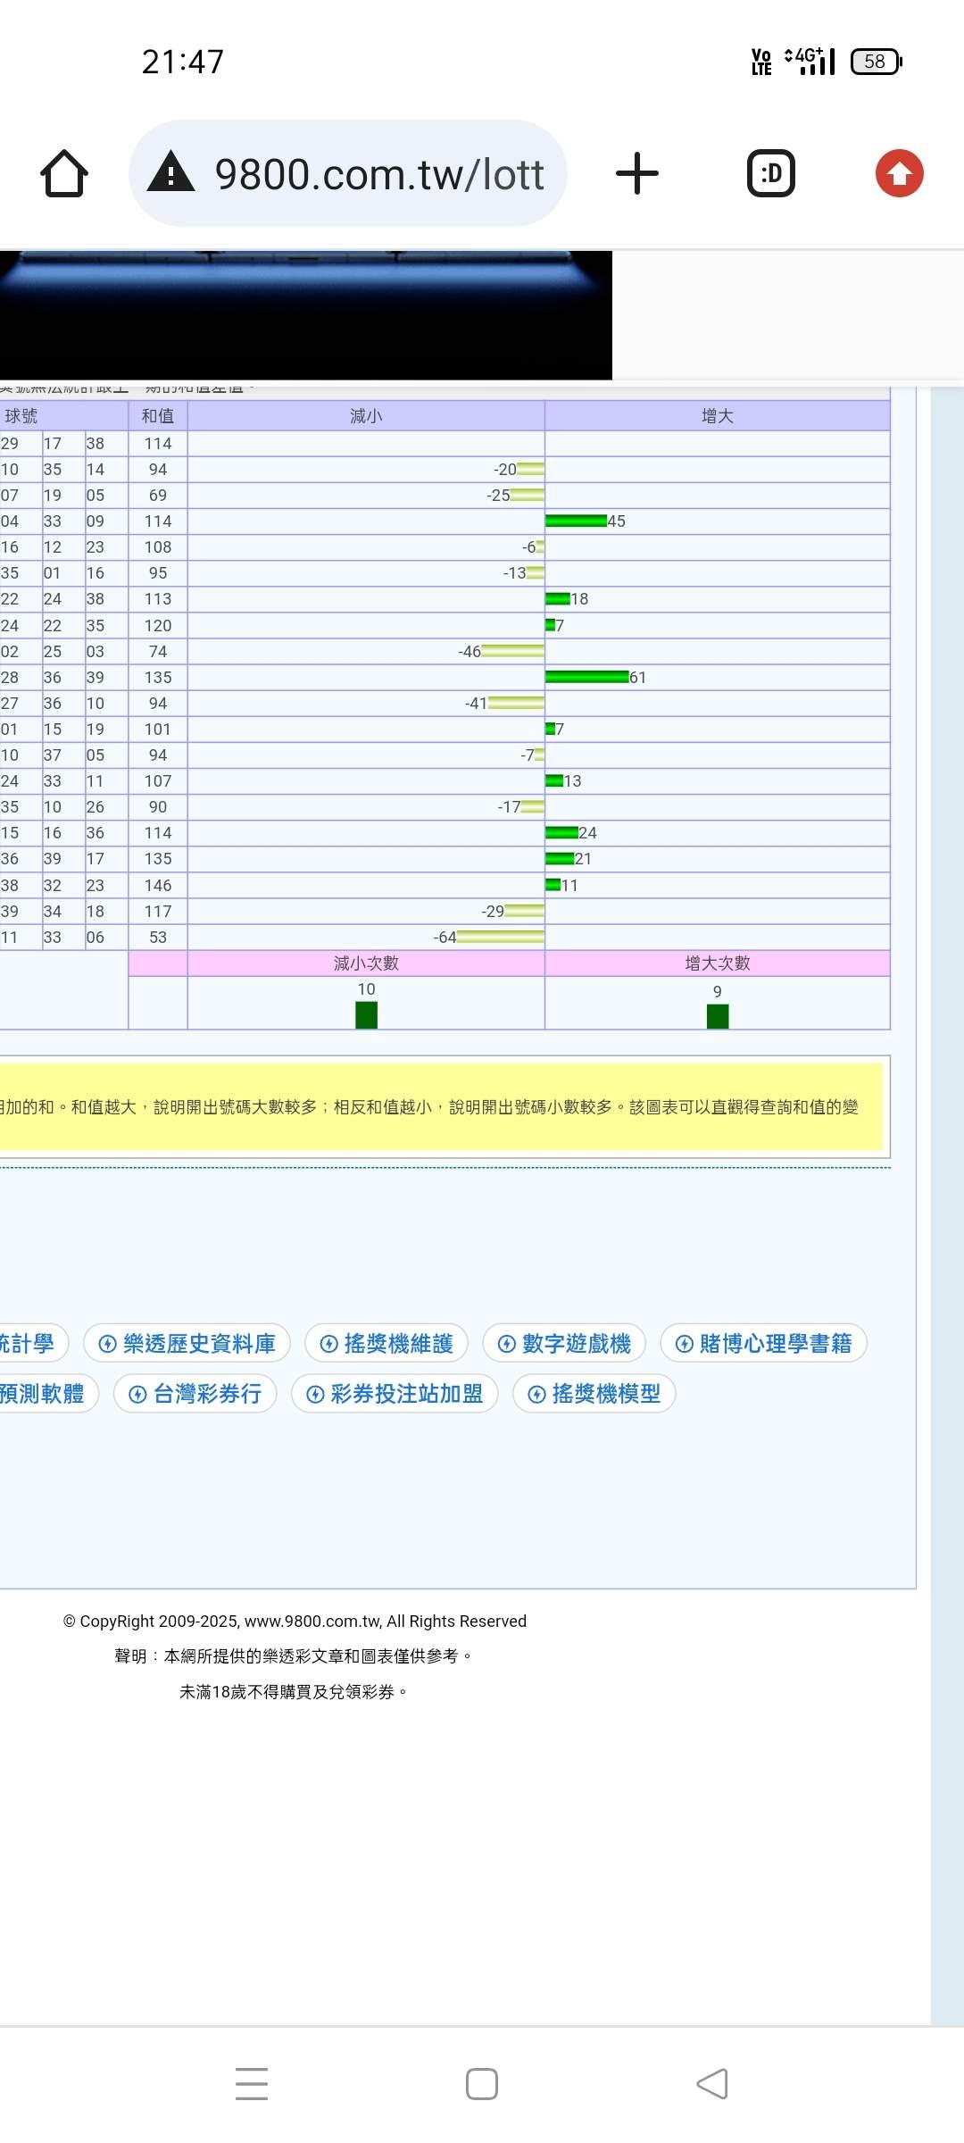Open 搖獎機維護 link
Image resolution: width=964 pixels, height=2143 pixels.
click(386, 1343)
